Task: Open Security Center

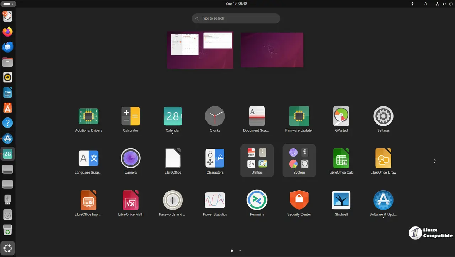Action: pos(299,200)
